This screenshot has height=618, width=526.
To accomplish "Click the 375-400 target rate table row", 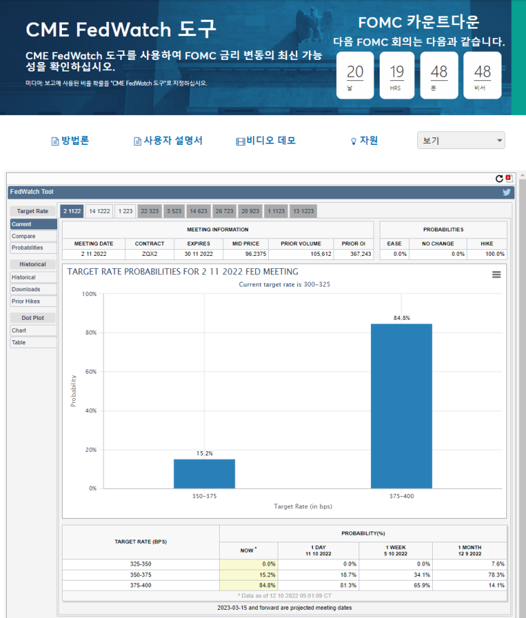I will tap(284, 586).
